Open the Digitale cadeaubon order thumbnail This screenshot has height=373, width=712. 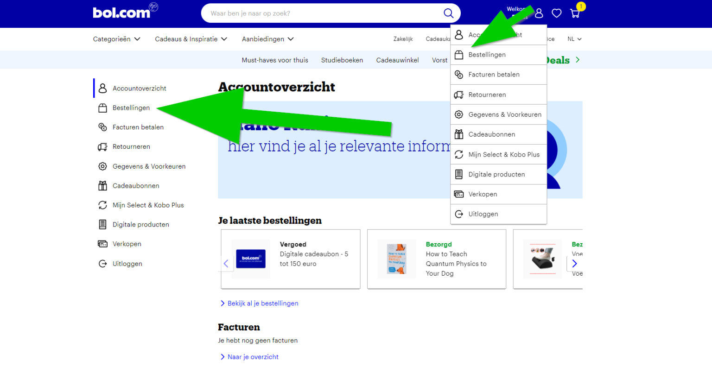point(251,259)
